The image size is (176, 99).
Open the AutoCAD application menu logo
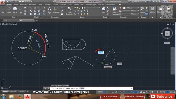point(2,2)
